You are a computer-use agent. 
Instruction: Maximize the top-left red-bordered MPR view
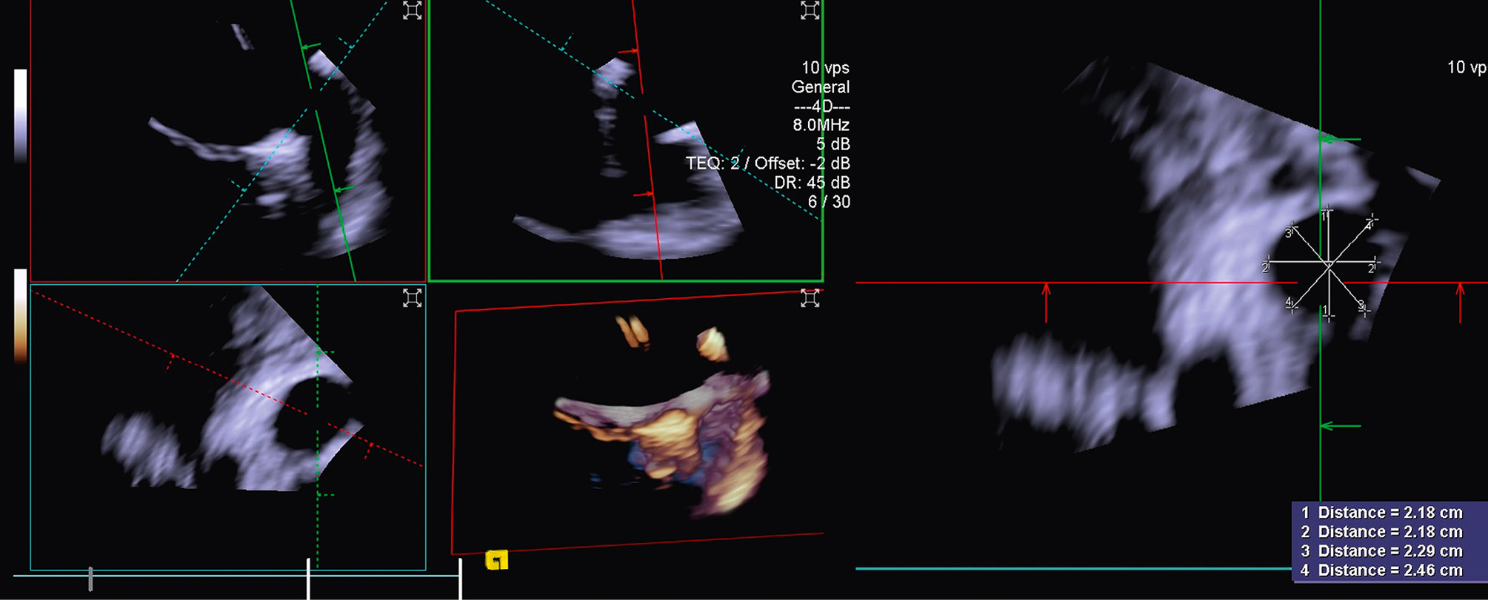[412, 10]
